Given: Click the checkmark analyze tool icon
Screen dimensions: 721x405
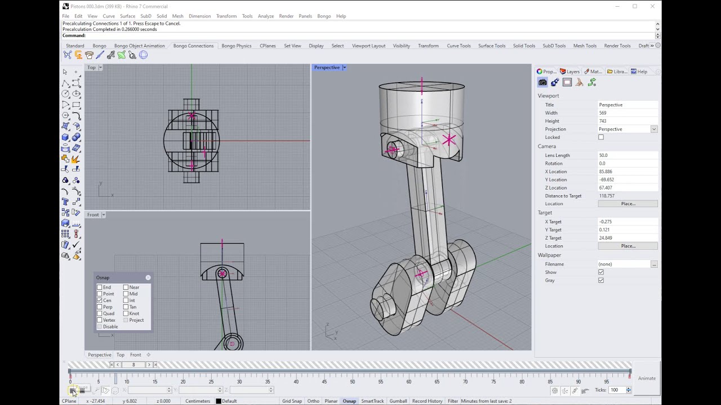Looking at the screenshot, I should point(76,245).
